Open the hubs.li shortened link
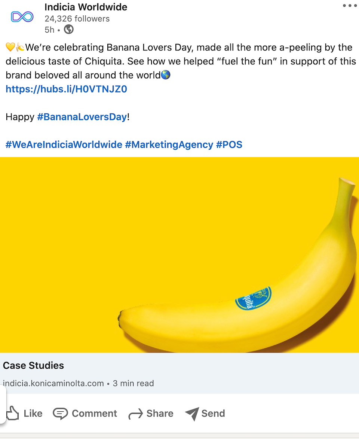Viewport: 359px width, 439px height. click(x=67, y=89)
